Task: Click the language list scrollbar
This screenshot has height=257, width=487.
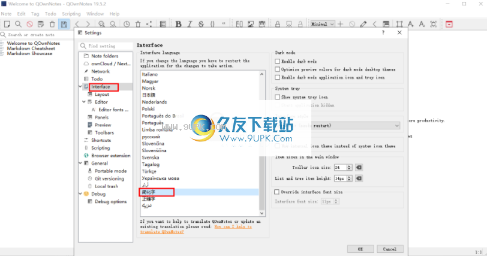Action: click(x=262, y=143)
